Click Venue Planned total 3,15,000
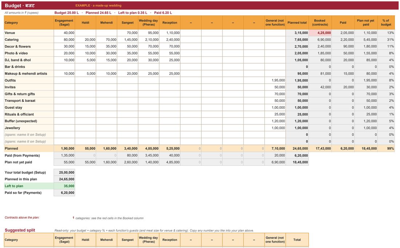 point(297,33)
